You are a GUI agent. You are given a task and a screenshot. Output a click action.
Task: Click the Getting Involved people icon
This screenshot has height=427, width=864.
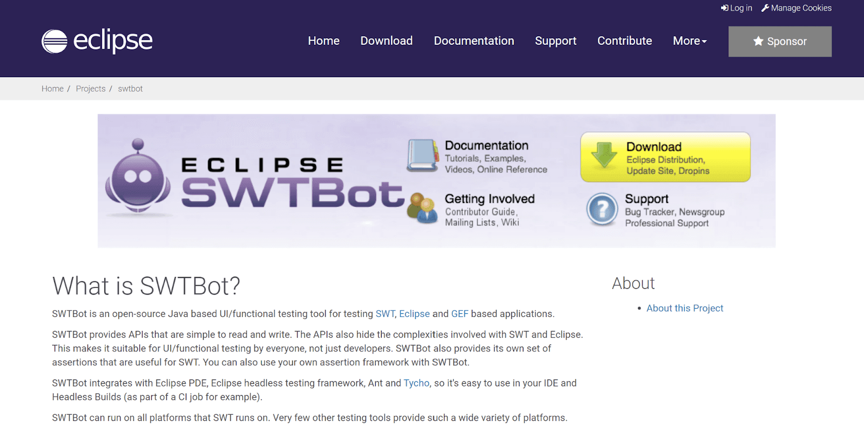[423, 208]
